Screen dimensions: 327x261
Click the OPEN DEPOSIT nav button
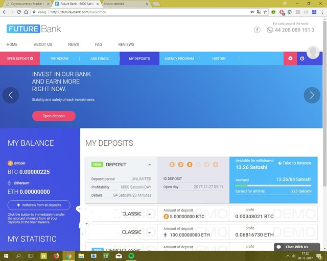pos(20,59)
